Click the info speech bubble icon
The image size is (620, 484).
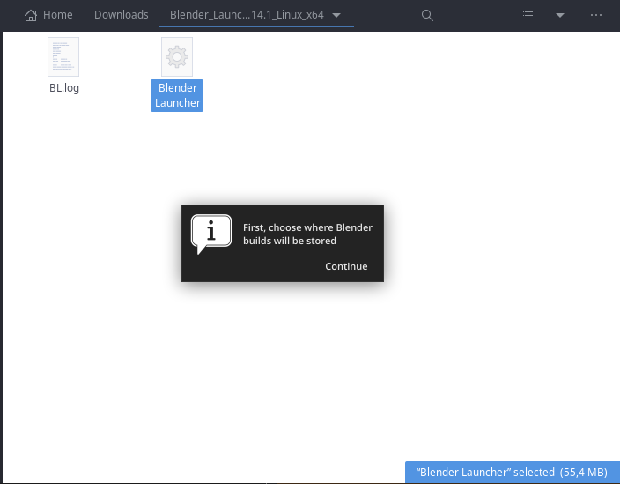(211, 234)
